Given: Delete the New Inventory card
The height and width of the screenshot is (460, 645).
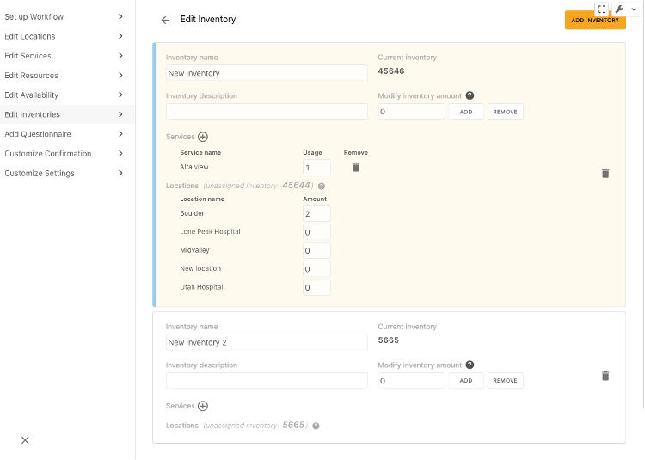Looking at the screenshot, I should point(605,173).
